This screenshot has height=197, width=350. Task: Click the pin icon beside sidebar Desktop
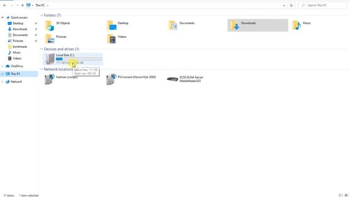pos(36,23)
